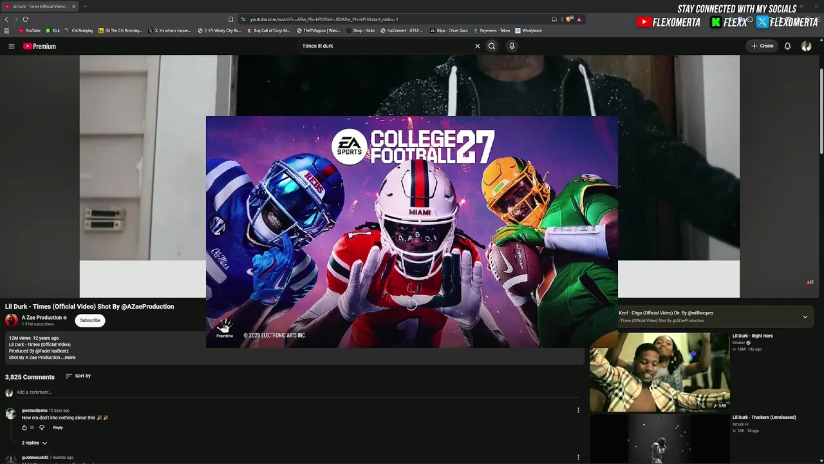
Task: Expand video description with ...more
Action: click(x=68, y=358)
